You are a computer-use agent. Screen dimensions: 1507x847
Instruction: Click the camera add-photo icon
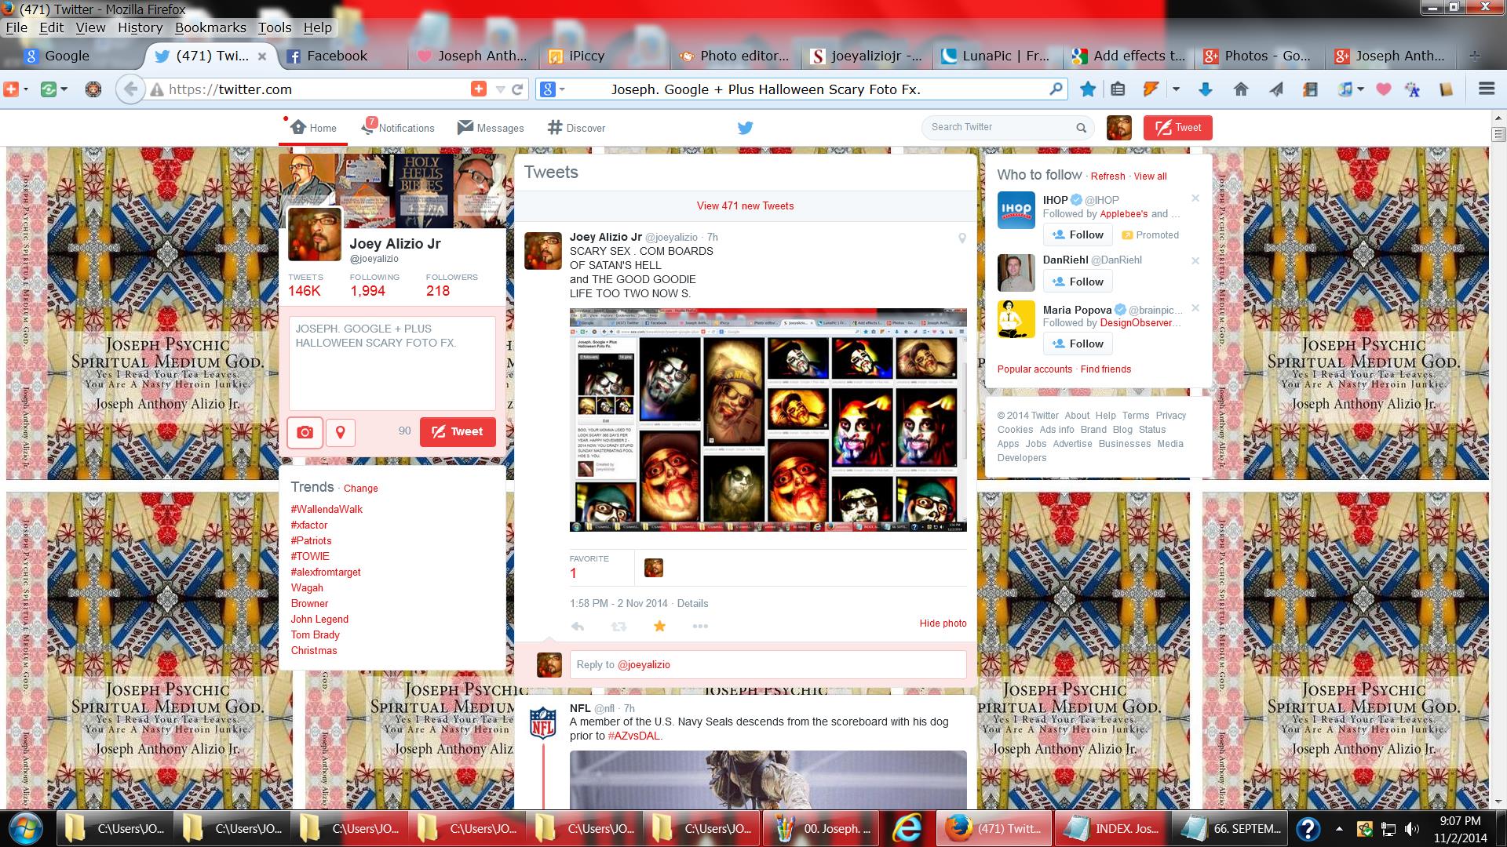(305, 432)
